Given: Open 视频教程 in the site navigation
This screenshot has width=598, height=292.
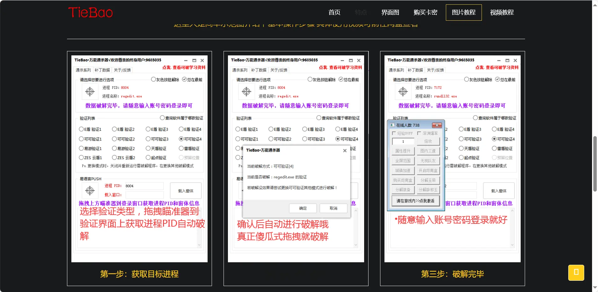Looking at the screenshot, I should (501, 13).
